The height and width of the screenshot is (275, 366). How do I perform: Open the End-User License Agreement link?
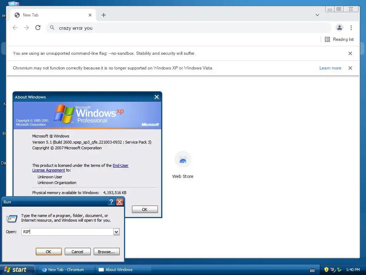[80, 168]
